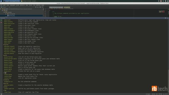This screenshot has width=169, height=95.
Task: Click the vendor:publish command text
Action: click(9, 89)
